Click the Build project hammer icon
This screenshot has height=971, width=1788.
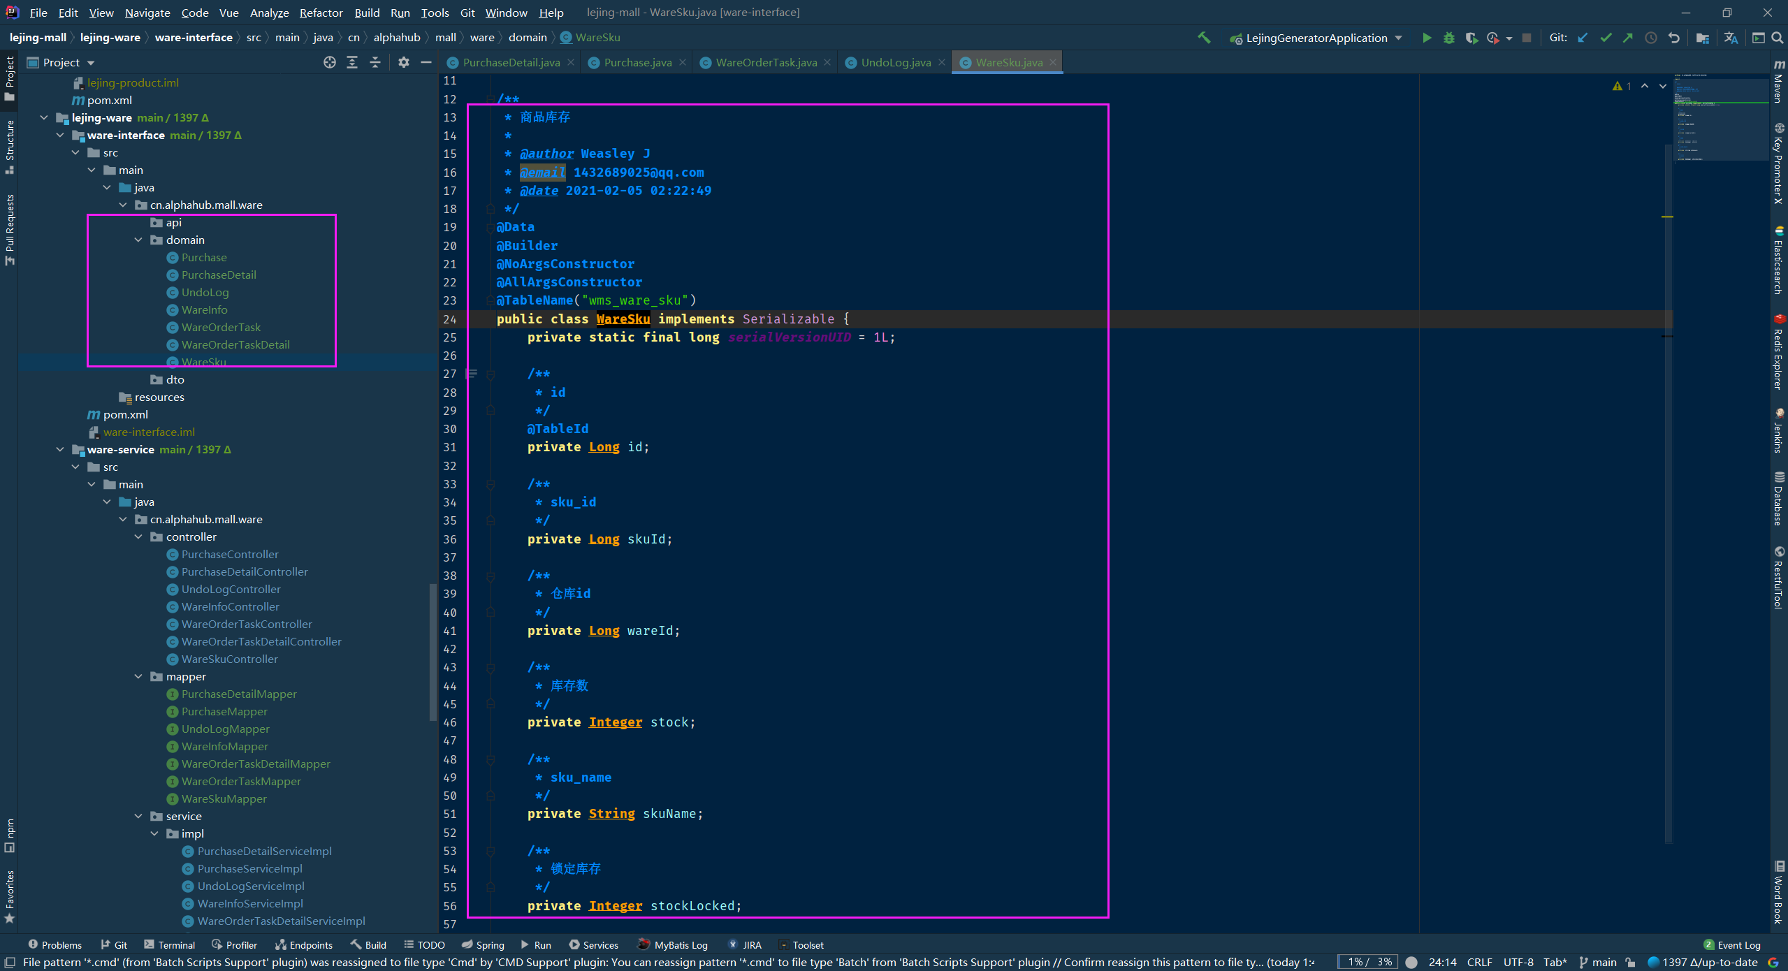(x=1204, y=38)
